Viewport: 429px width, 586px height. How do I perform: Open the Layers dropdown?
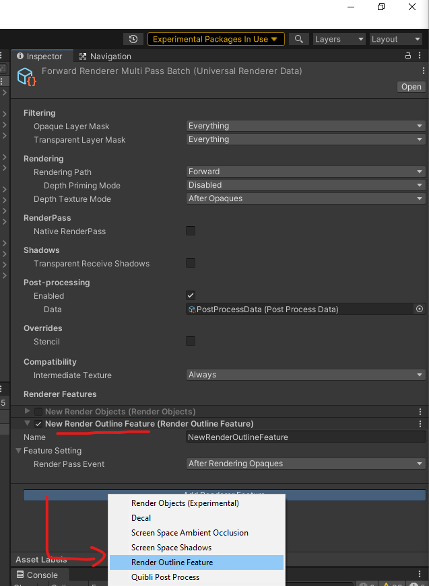tap(339, 39)
